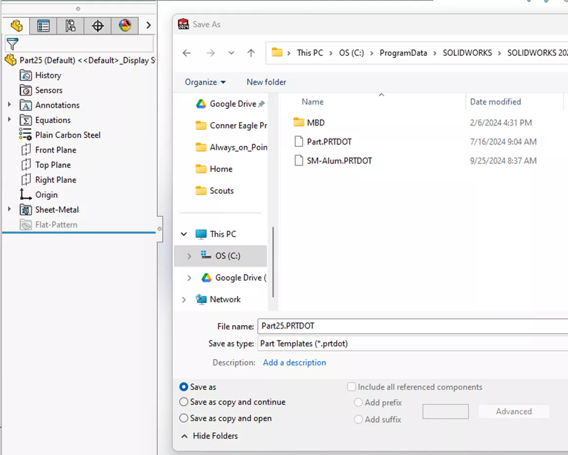Expand the Equations tree node
The image size is (568, 455).
(x=9, y=120)
